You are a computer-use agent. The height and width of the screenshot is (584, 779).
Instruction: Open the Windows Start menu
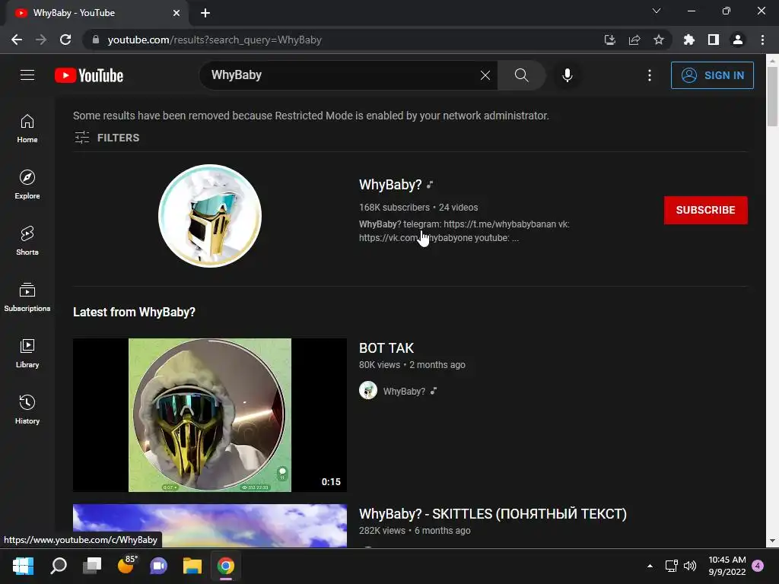(x=23, y=566)
